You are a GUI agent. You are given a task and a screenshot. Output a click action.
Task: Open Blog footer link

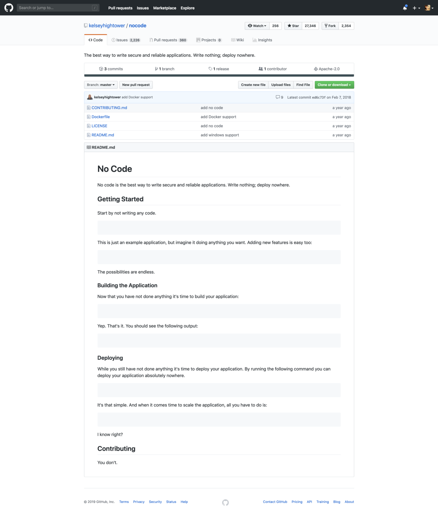click(337, 502)
